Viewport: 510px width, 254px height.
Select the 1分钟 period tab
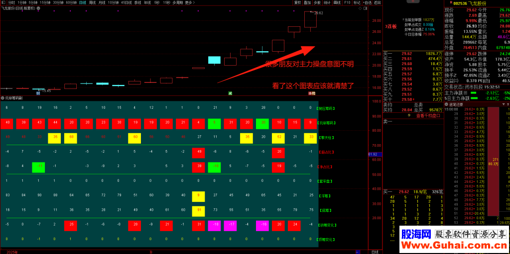coord(22,2)
